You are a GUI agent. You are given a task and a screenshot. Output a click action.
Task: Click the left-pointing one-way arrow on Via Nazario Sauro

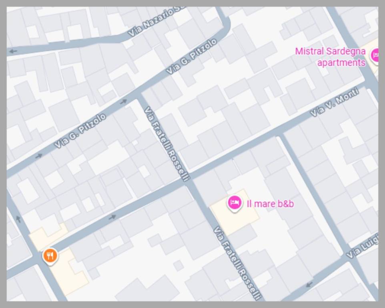click(13, 51)
